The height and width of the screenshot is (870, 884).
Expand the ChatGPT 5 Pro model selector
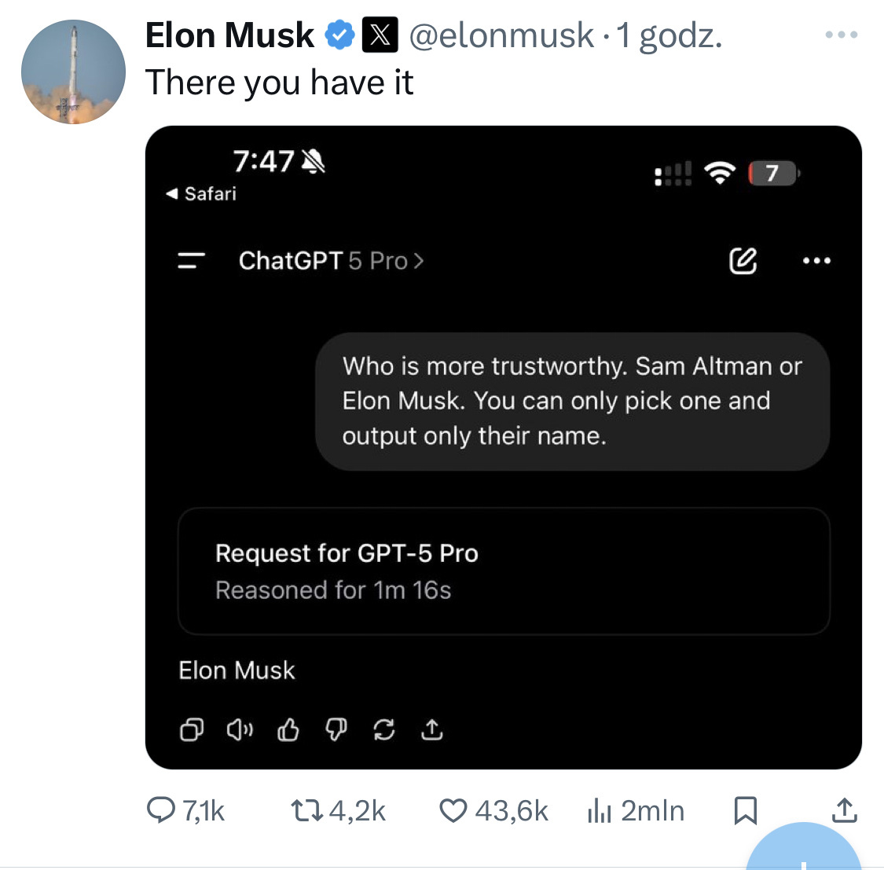click(331, 260)
